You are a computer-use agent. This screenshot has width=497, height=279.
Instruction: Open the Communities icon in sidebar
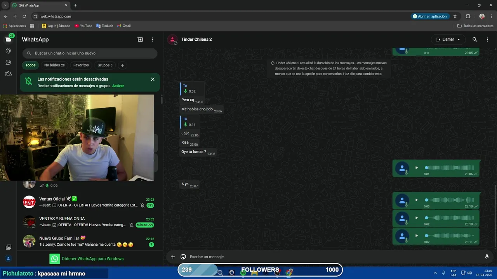8,73
